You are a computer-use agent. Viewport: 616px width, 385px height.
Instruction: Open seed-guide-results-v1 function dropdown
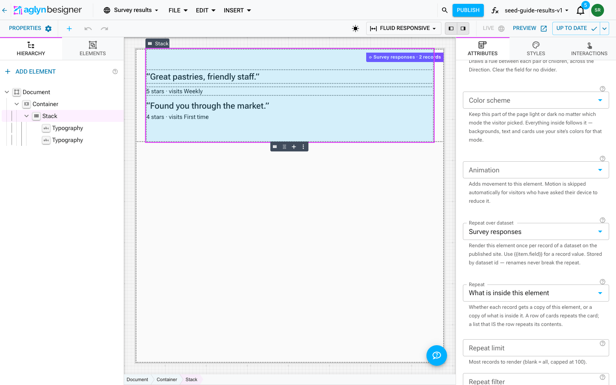pos(530,10)
